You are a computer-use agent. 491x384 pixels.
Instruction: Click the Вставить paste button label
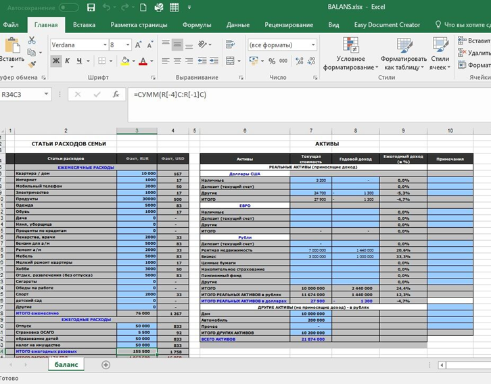(12, 59)
